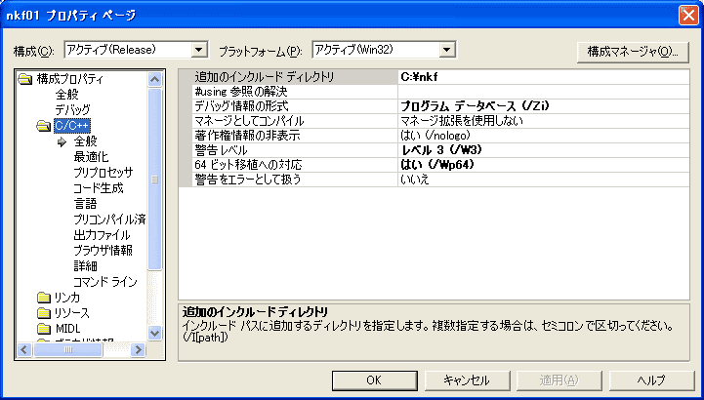Image resolution: width=704 pixels, height=400 pixels.
Task: Select 詳細 in the tree
Action: tap(85, 266)
